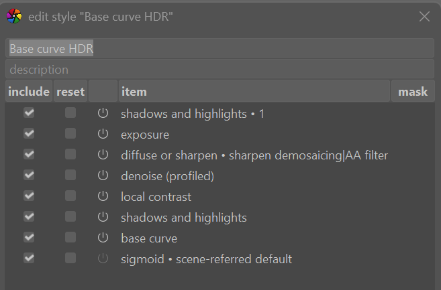Close the edit style dialog

[x=424, y=17]
